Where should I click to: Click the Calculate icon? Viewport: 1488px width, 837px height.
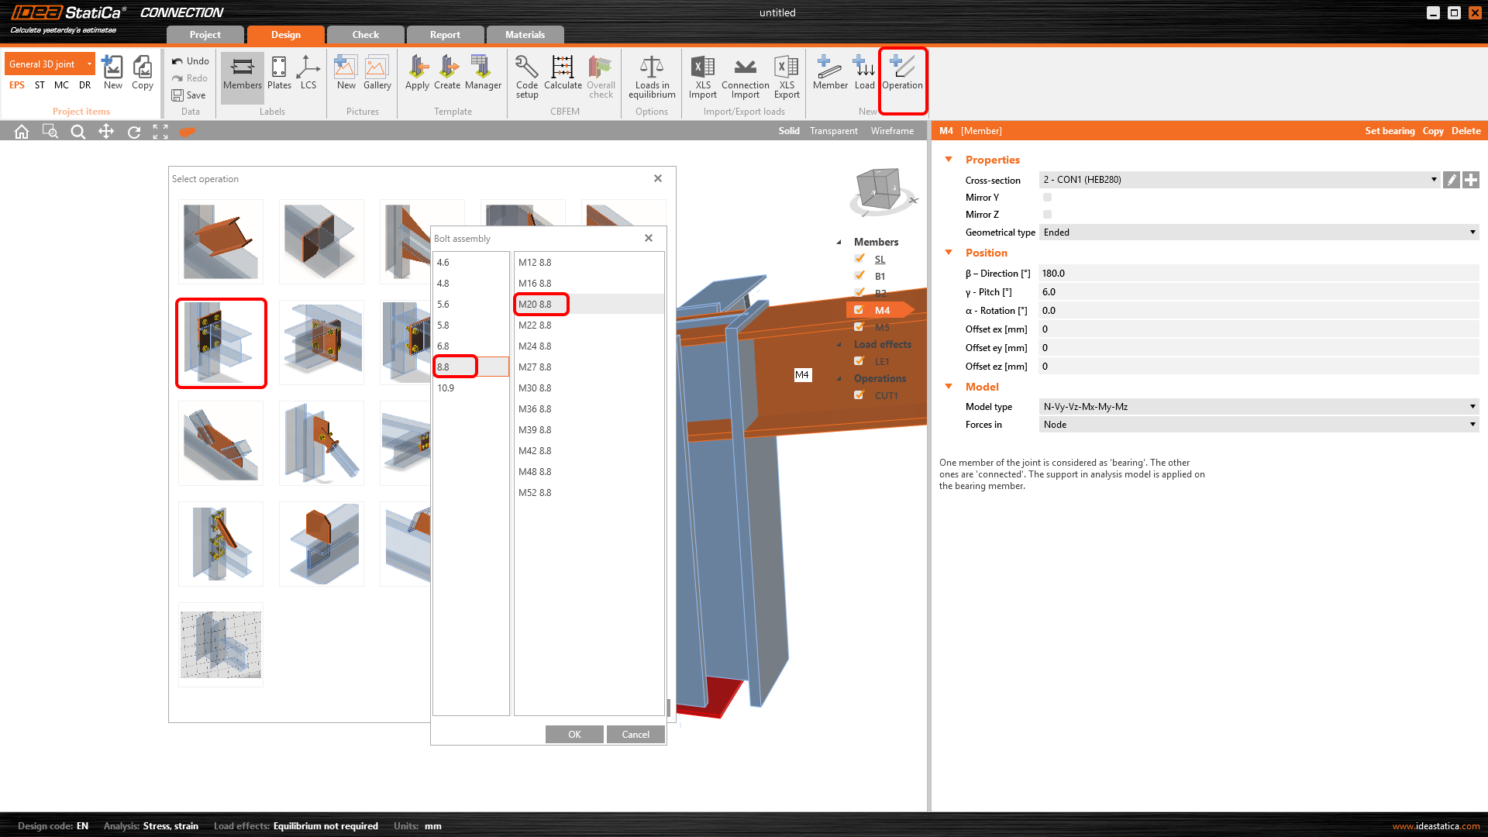[x=563, y=74]
